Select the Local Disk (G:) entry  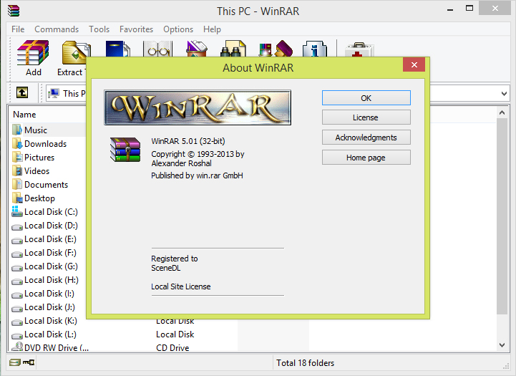pos(45,266)
